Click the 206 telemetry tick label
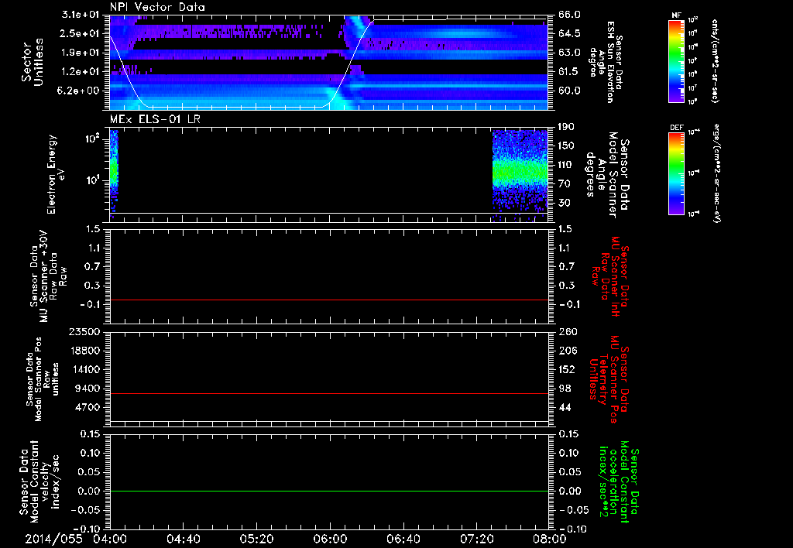793x548 pixels. coord(566,351)
